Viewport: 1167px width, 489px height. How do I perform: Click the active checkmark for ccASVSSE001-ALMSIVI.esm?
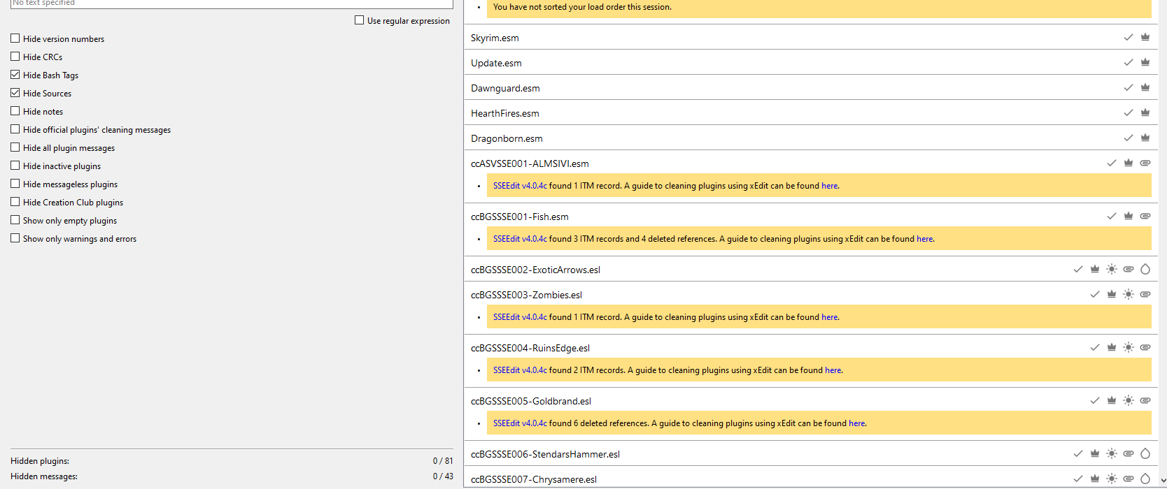click(1112, 163)
